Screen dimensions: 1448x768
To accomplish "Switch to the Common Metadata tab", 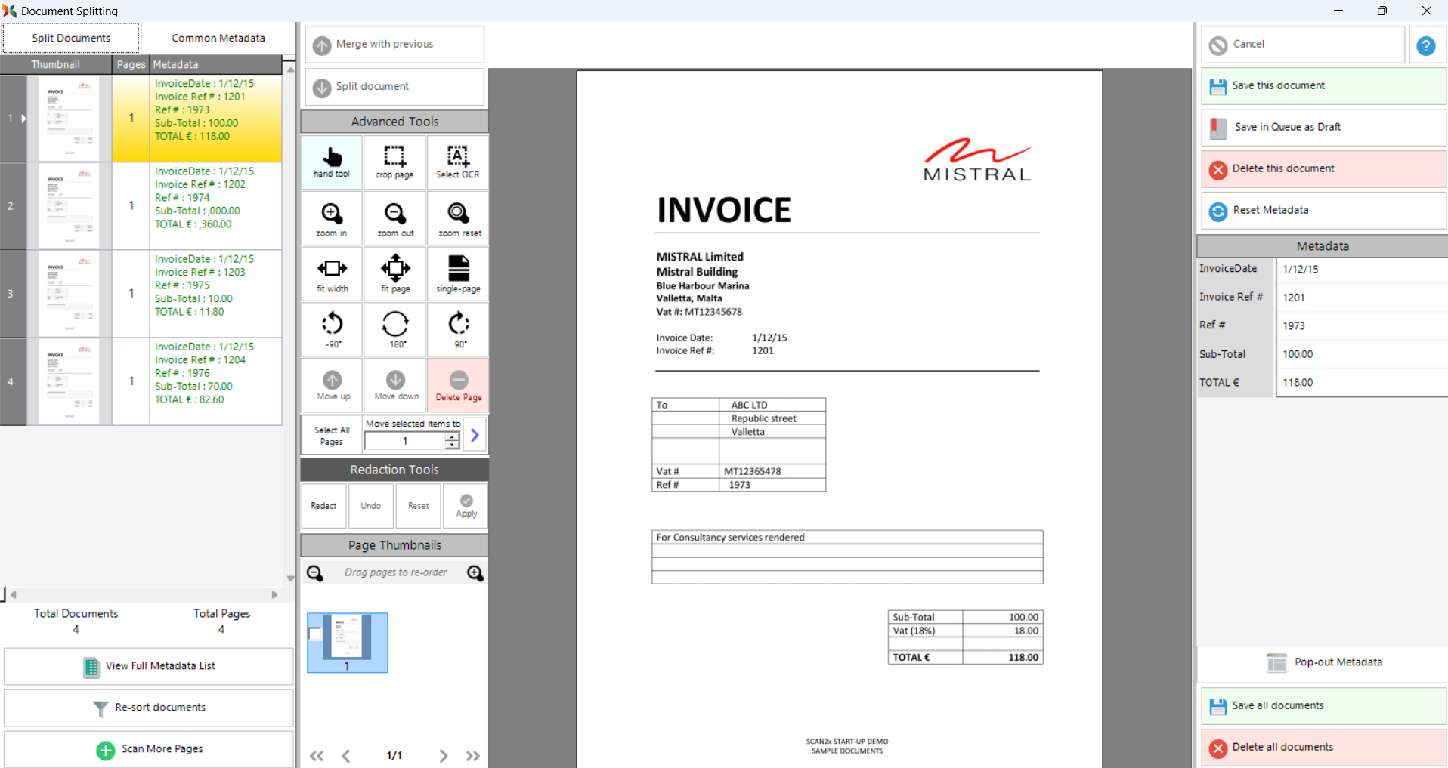I will tap(218, 38).
